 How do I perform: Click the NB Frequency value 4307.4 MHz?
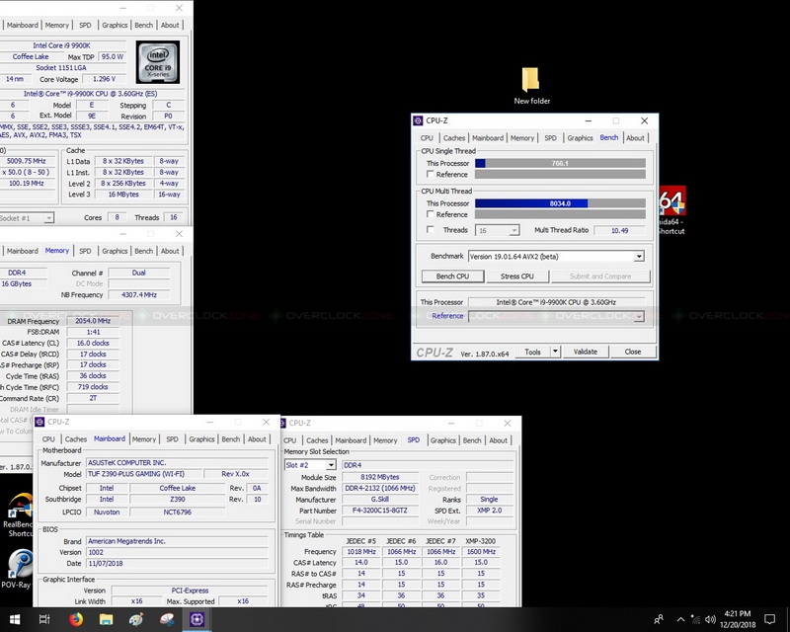click(x=139, y=295)
